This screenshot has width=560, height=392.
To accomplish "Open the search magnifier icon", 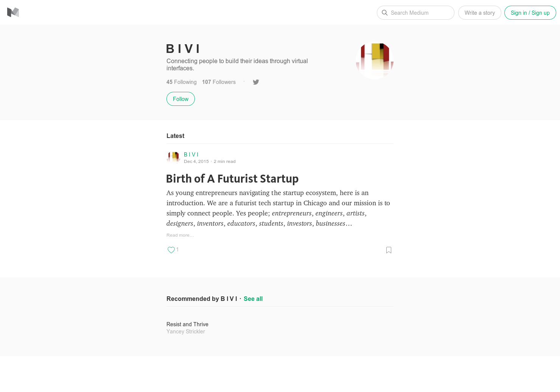I will point(385,12).
